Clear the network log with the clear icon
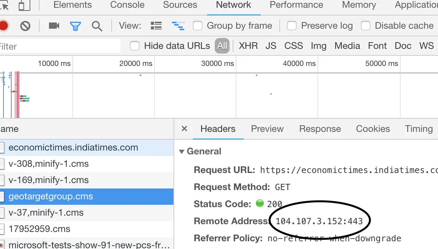 pyautogui.click(x=25, y=26)
